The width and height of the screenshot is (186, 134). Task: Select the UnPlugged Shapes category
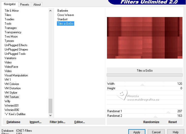point(16,49)
